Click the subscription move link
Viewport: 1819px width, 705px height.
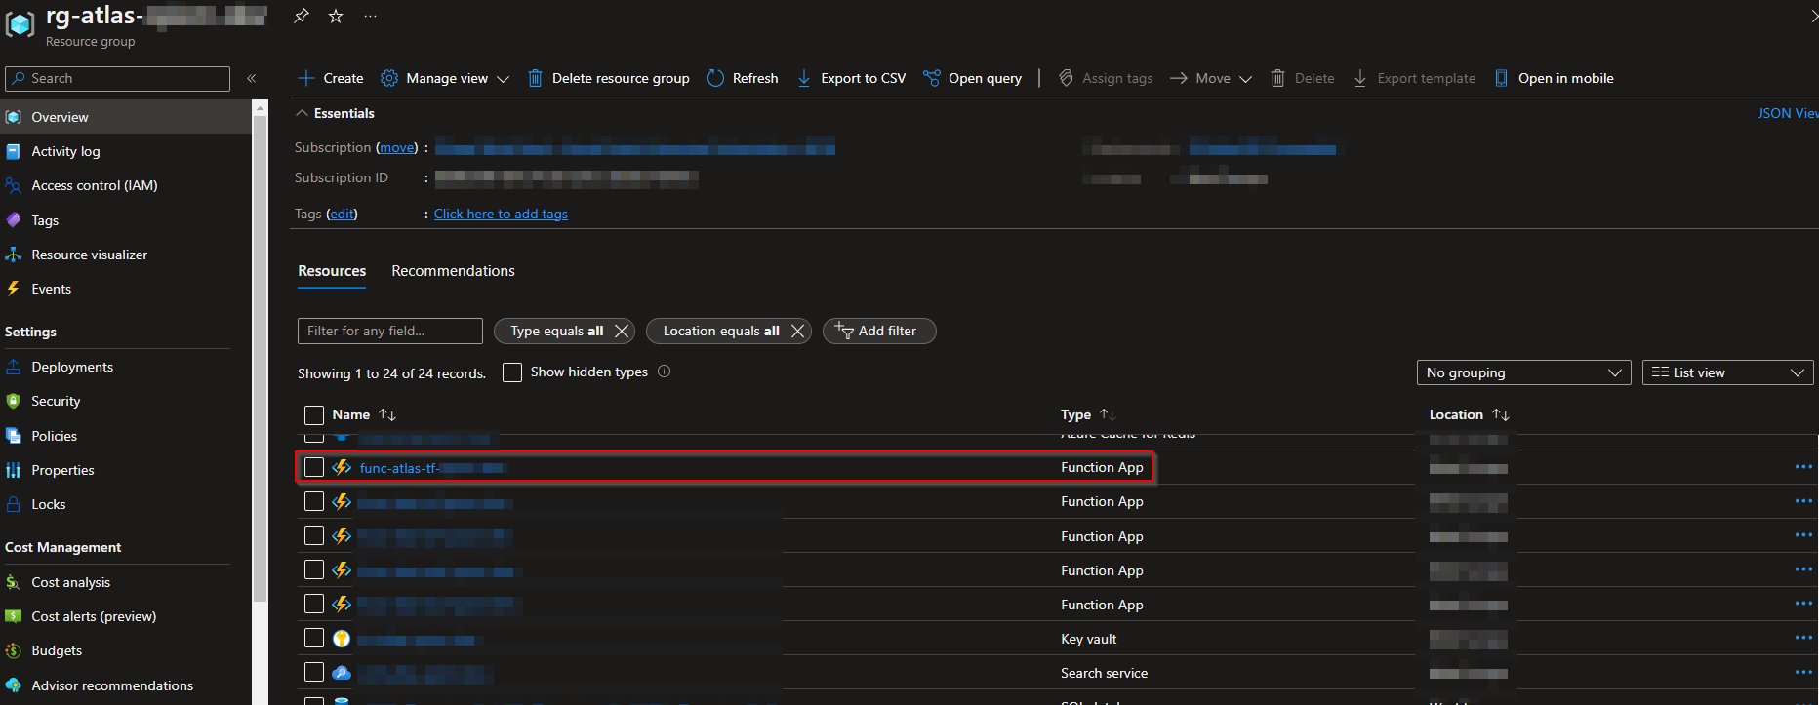point(396,147)
